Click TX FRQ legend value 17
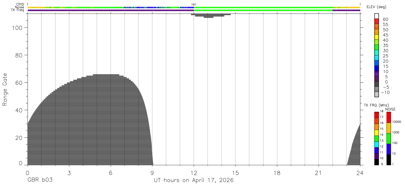 click(382, 117)
